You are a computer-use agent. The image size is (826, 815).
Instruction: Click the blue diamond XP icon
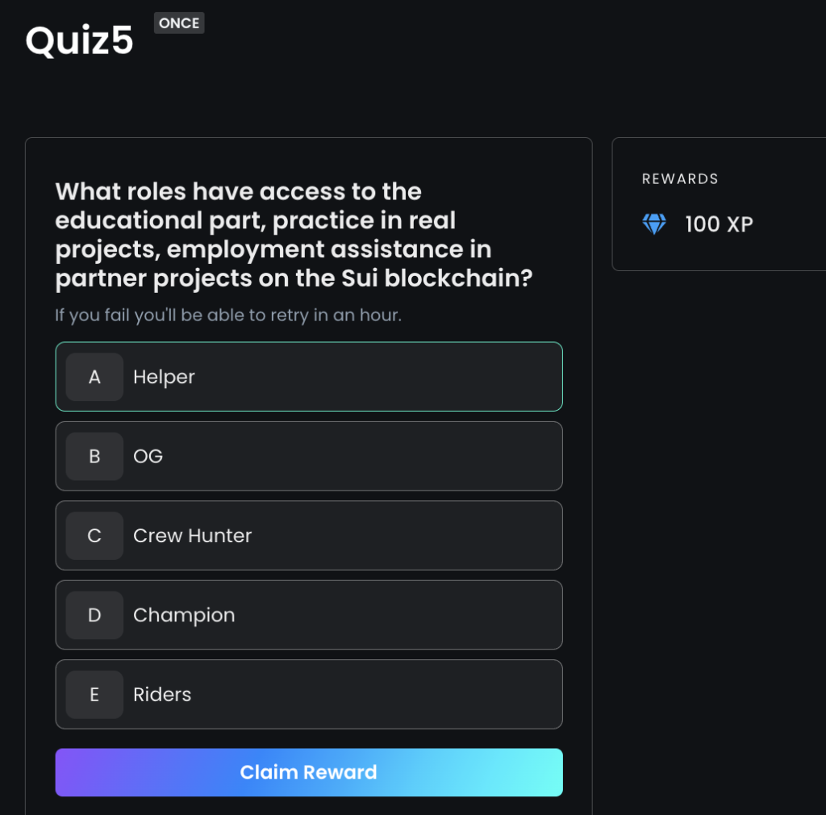pos(653,224)
